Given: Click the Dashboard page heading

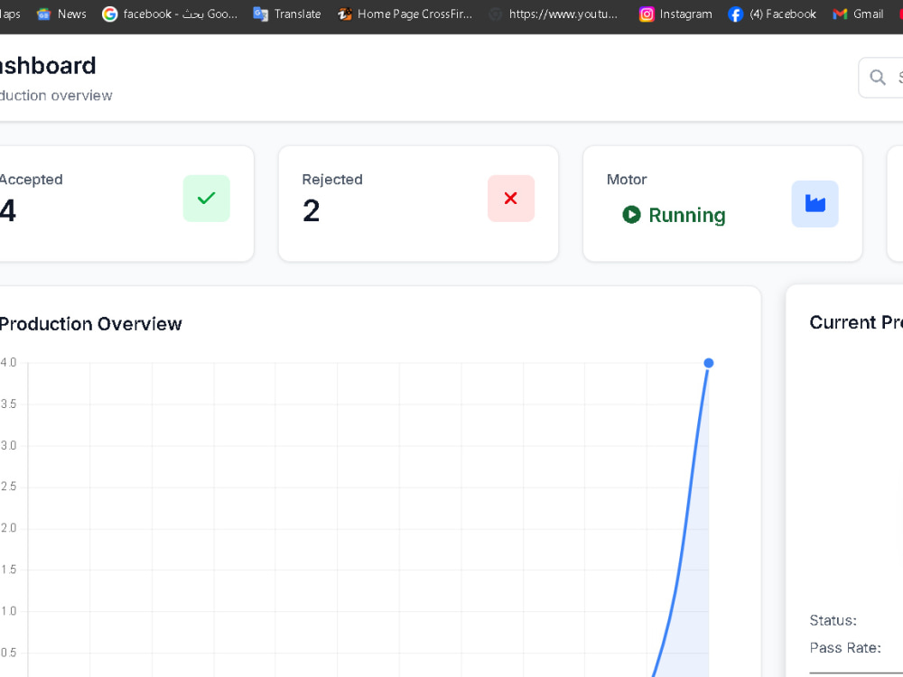Looking at the screenshot, I should coord(48,66).
